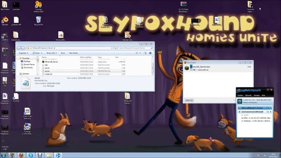Click the Explorer address bar refresh icon
Screen dimensions: 281x158
click(115, 48)
